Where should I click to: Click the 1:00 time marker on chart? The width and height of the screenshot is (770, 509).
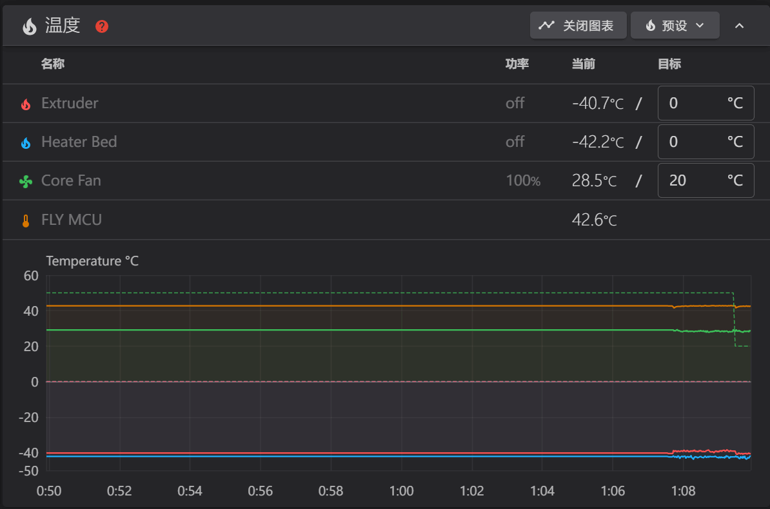(x=401, y=491)
